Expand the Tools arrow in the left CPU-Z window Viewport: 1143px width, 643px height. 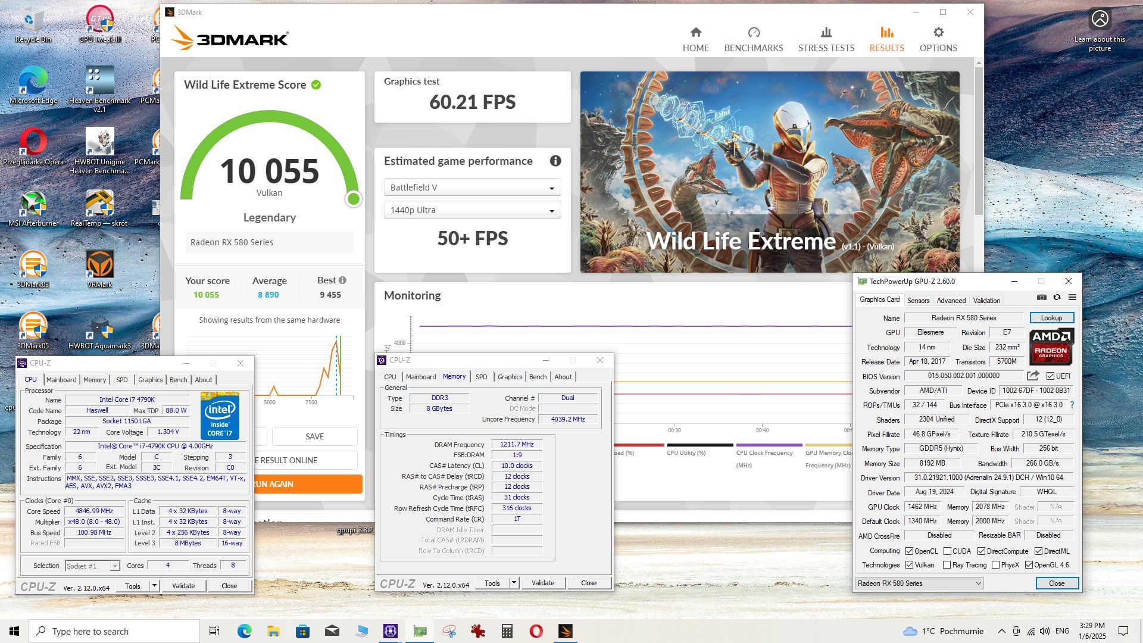[154, 586]
